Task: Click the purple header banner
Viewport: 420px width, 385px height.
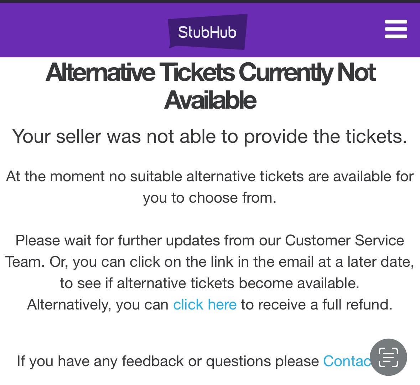Action: tap(89, 30)
